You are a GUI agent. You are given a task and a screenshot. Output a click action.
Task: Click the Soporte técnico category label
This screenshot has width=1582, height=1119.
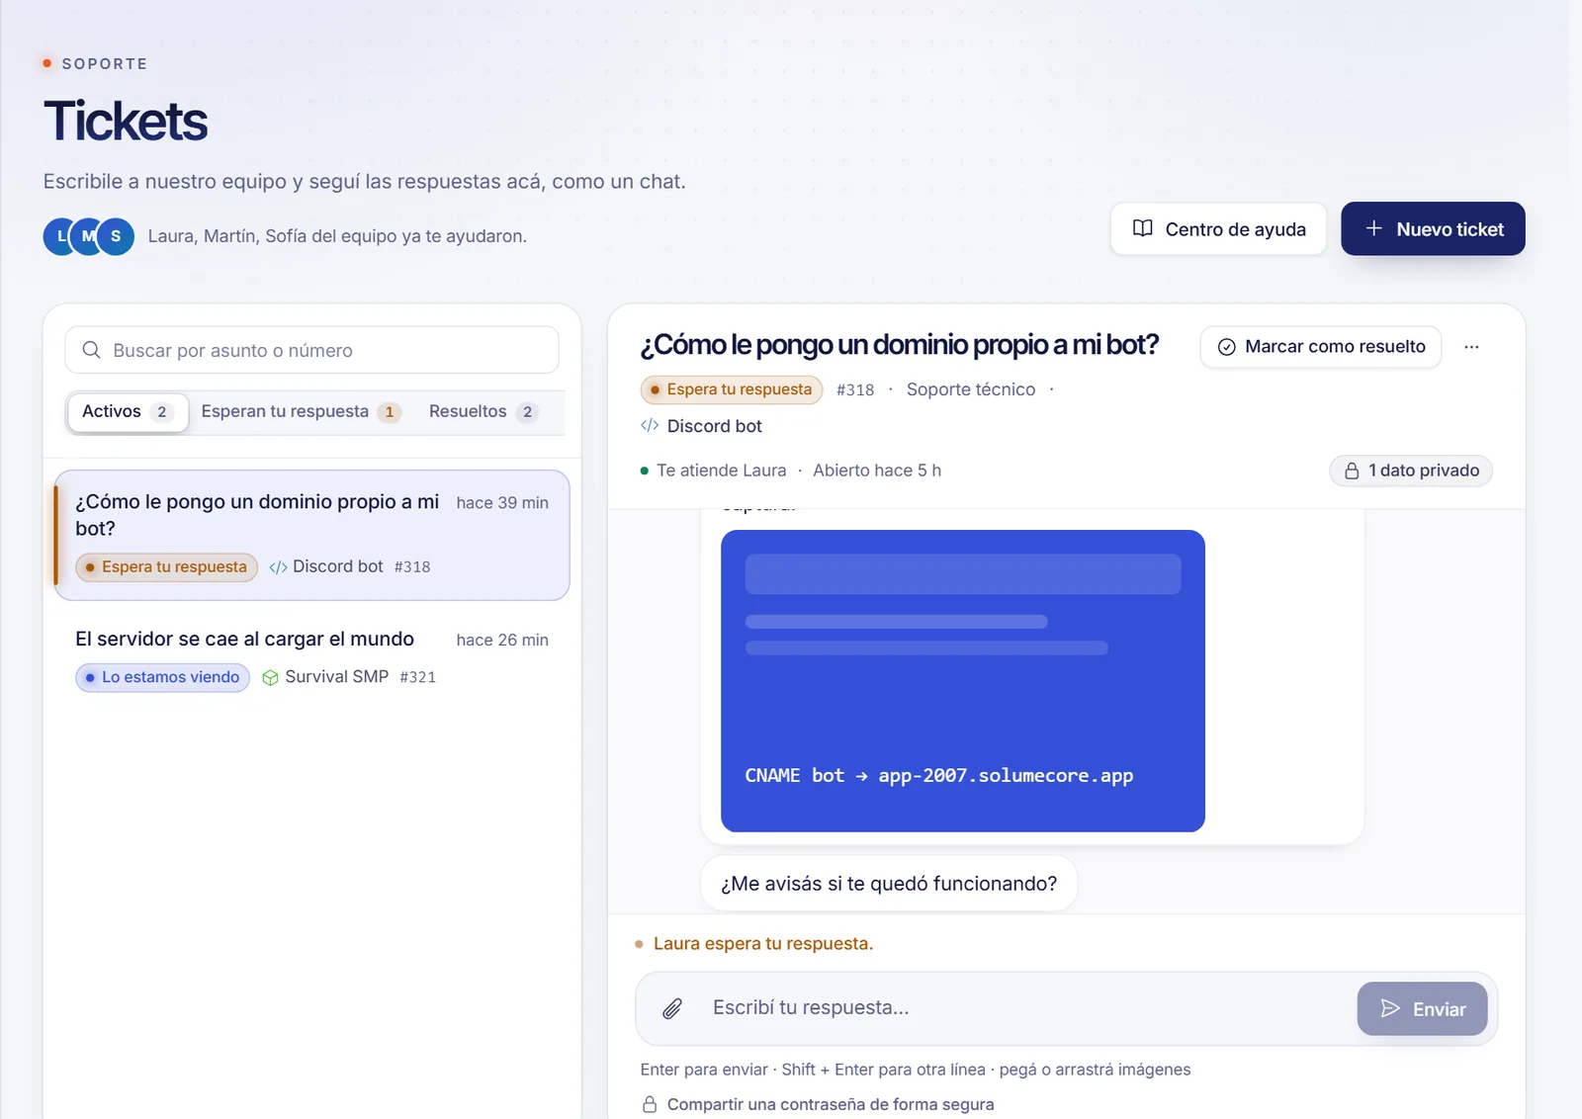coord(971,389)
